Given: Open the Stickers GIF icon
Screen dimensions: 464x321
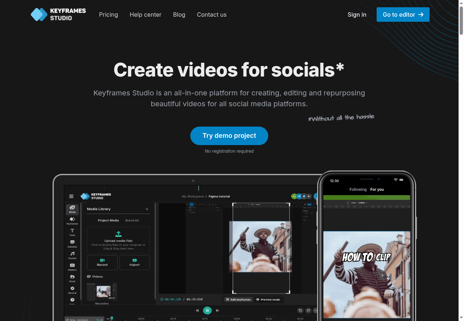Looking at the screenshot, I should (72, 267).
